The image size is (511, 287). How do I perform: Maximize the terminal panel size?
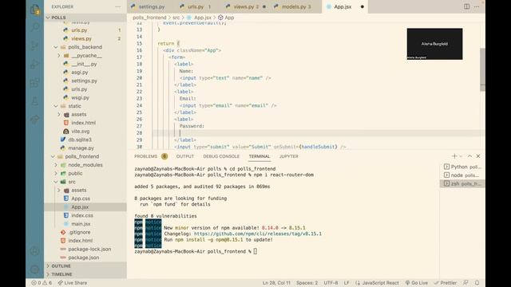point(469,156)
